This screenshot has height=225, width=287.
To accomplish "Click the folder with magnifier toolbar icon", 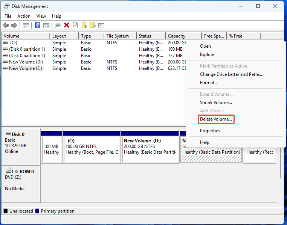I will point(93,26).
